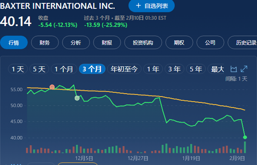This screenshot has height=165, width=257.
Task: Select the 5 年 time range
Action: [x=196, y=69]
